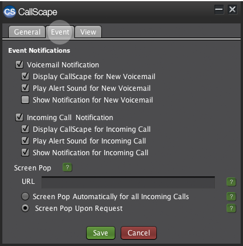Toggle Incoming Call Notification checkbox

19,117
